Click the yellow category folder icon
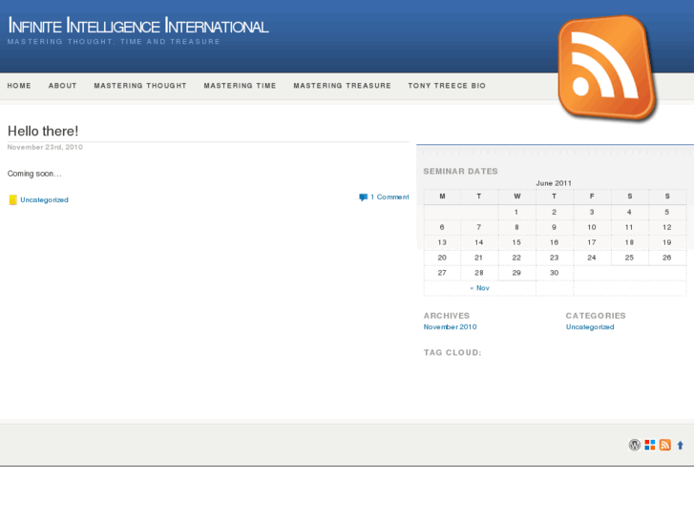Viewport: 694px width, 520px height. tap(12, 200)
